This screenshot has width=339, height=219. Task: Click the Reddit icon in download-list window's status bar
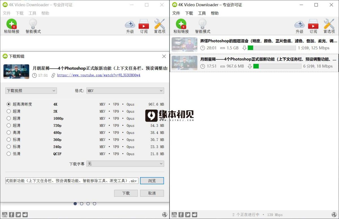tap(195, 215)
